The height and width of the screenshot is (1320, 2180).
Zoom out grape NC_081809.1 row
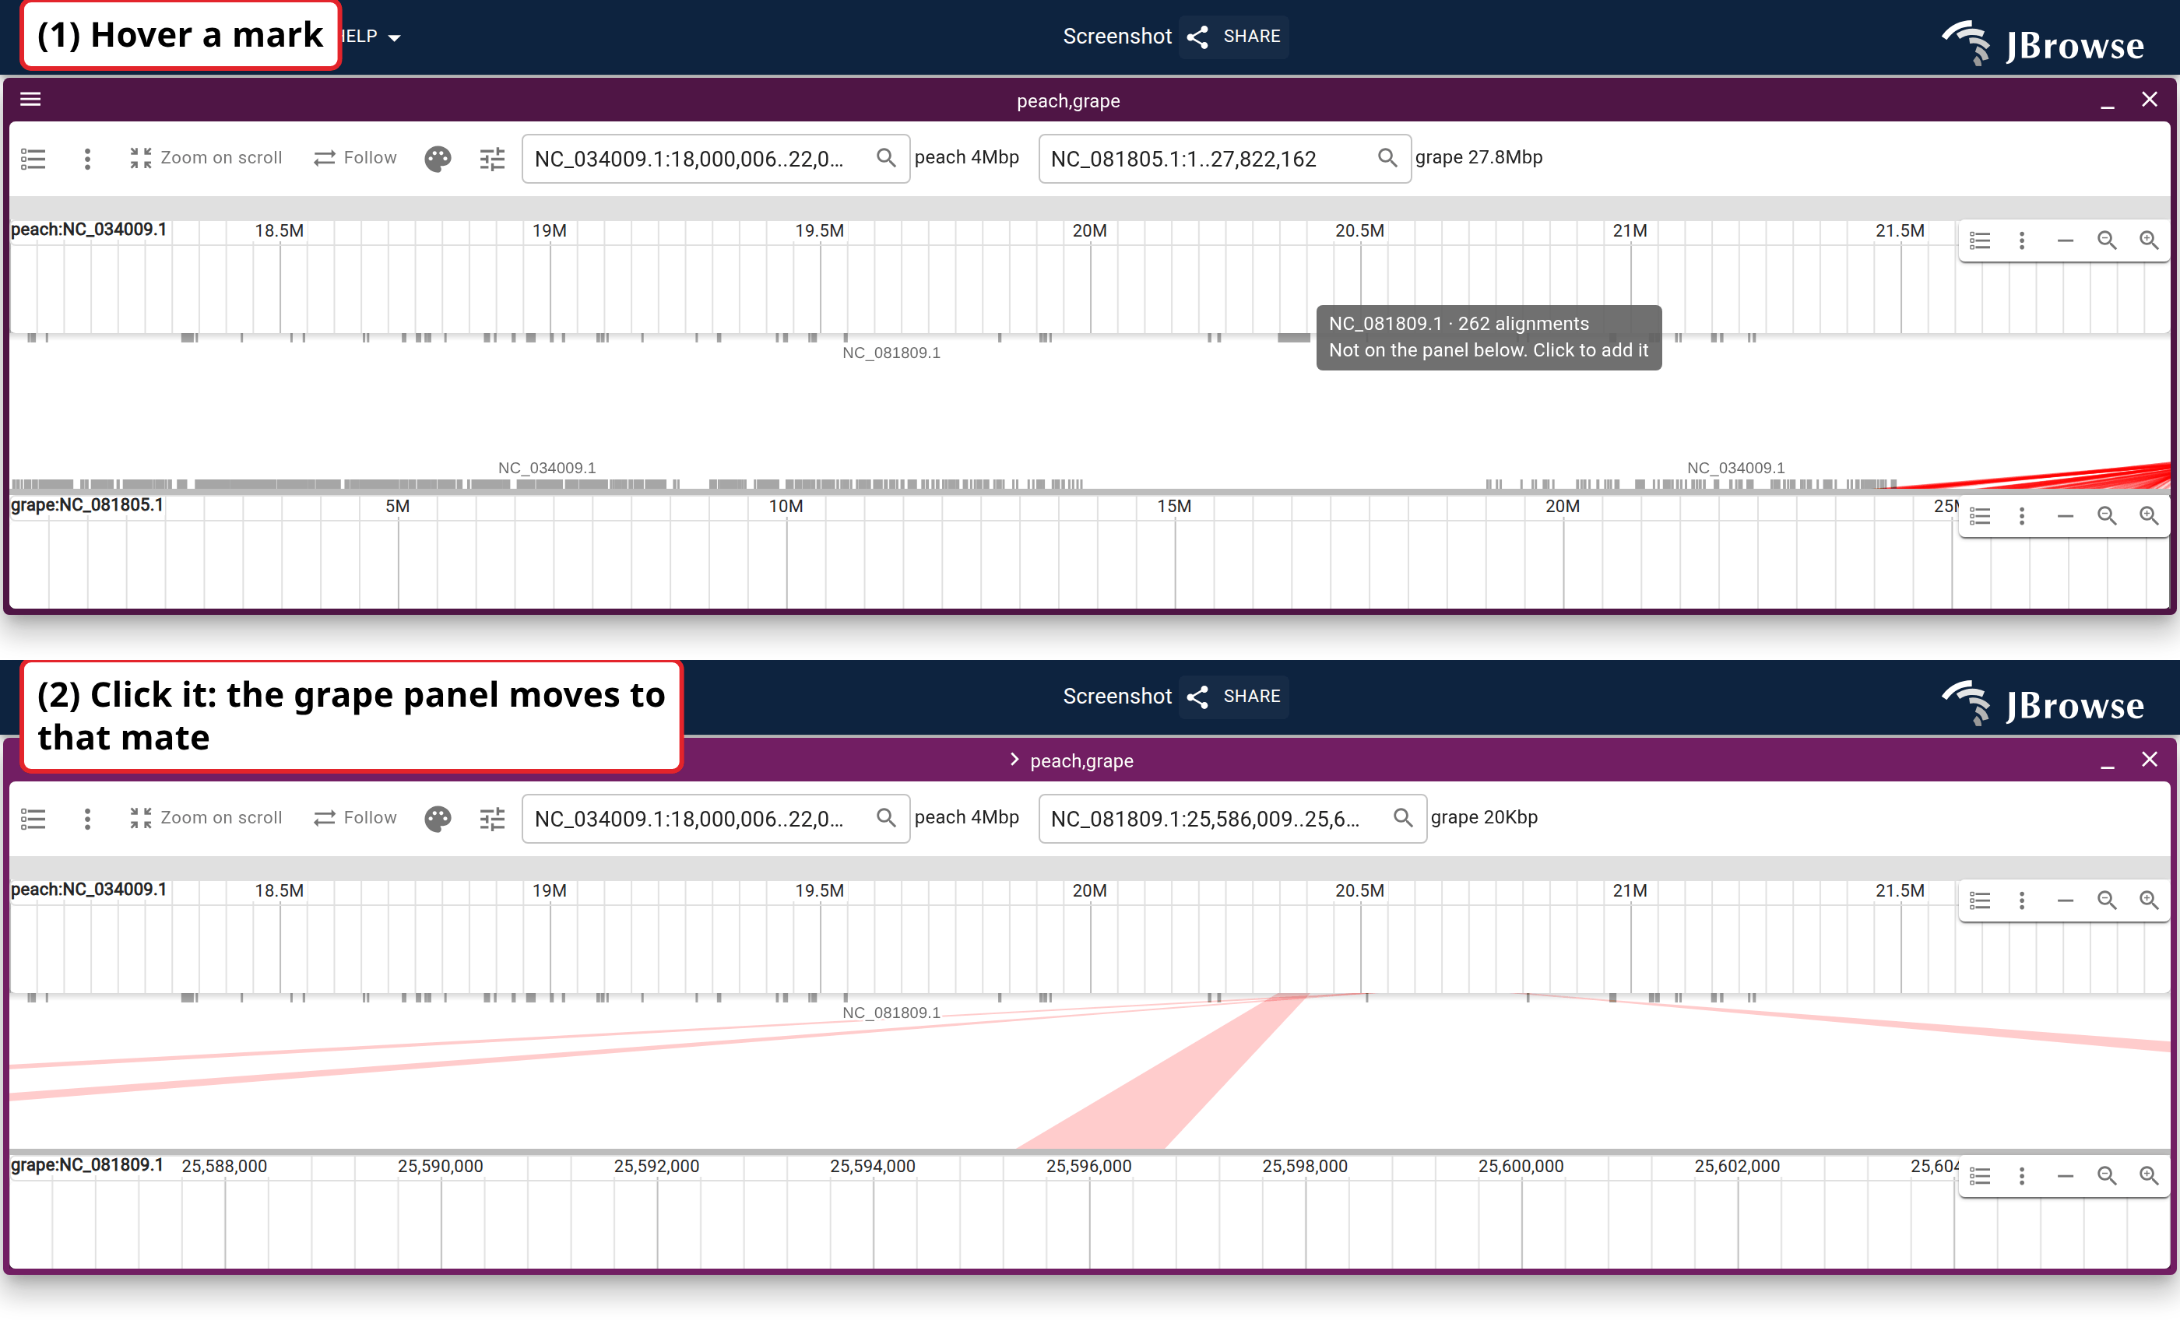[x=2108, y=1176]
